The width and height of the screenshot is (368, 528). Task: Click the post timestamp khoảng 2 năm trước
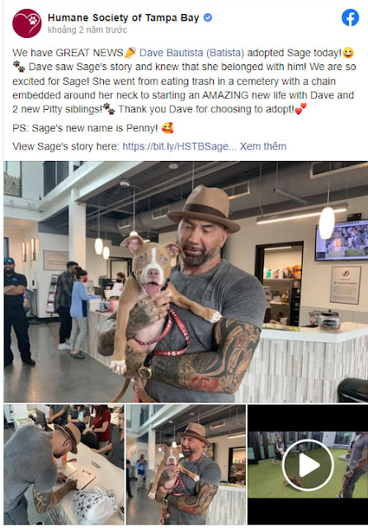click(x=87, y=30)
